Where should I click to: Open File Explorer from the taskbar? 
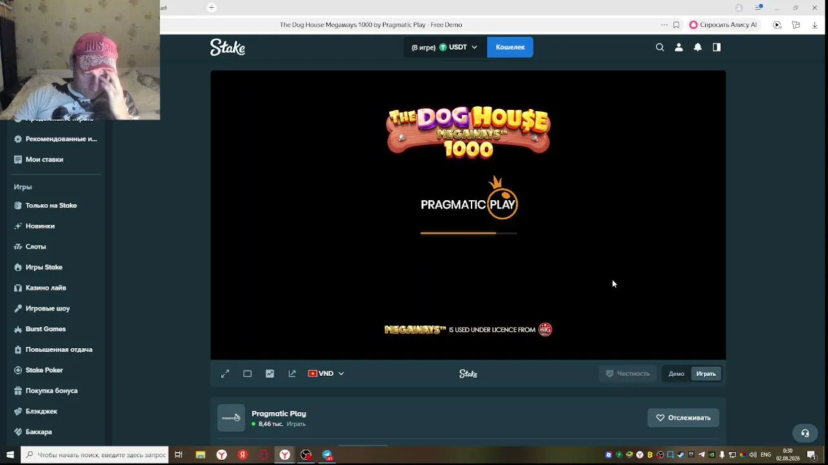[x=201, y=455]
